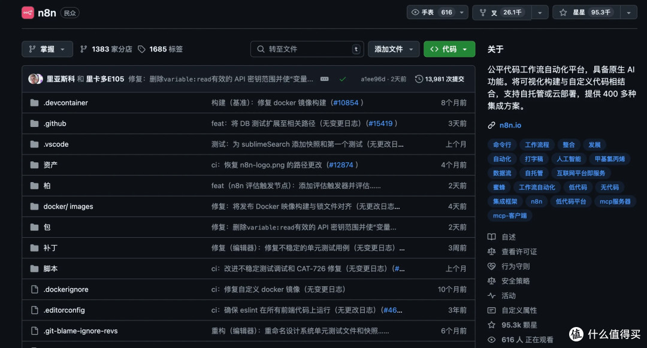Open the .devcontainer folder icon
The image size is (647, 348).
click(34, 102)
